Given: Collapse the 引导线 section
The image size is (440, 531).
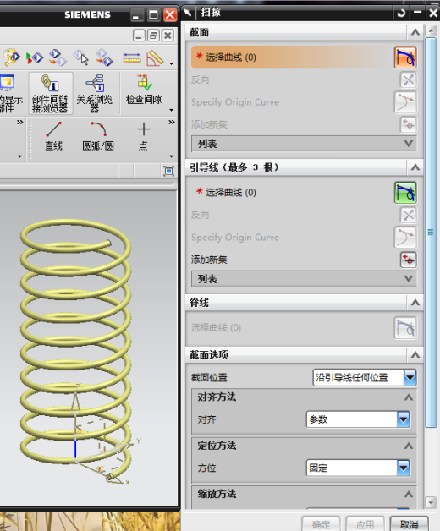Looking at the screenshot, I should [415, 167].
